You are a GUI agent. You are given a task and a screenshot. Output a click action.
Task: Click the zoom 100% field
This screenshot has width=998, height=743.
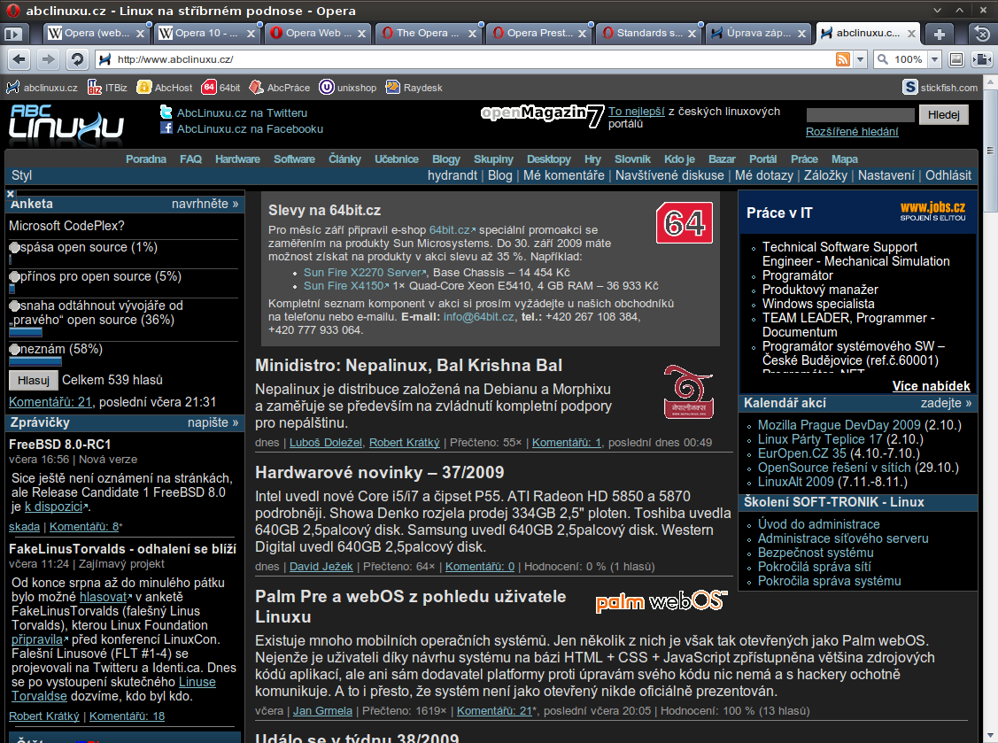click(x=908, y=59)
